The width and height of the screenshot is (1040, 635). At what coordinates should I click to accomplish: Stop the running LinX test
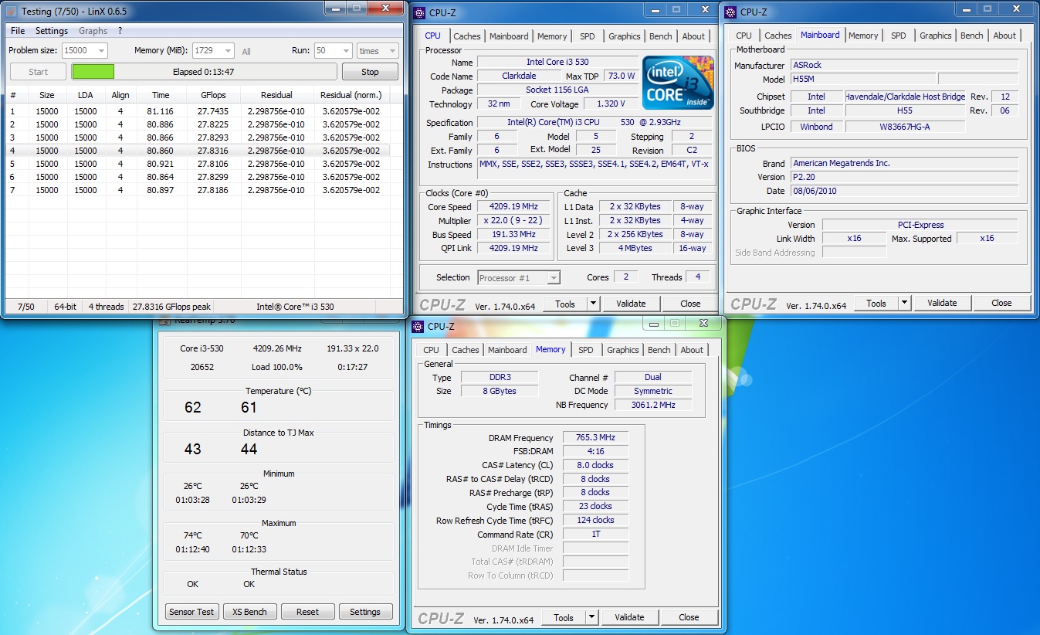tap(370, 72)
